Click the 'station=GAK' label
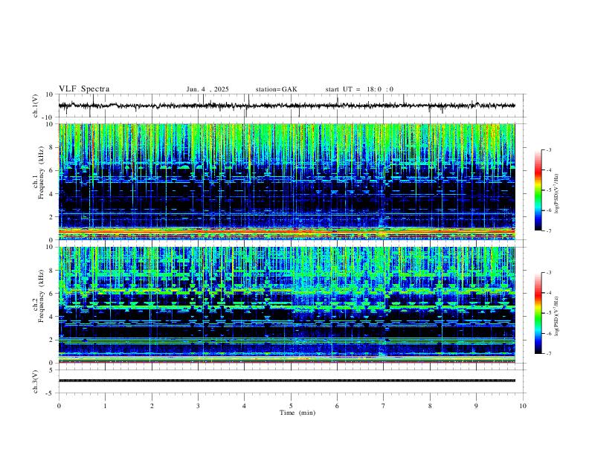589x455 pixels. (x=276, y=89)
